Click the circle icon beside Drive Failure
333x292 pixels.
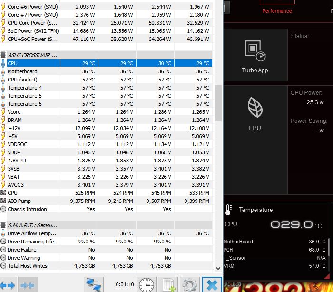point(3,250)
